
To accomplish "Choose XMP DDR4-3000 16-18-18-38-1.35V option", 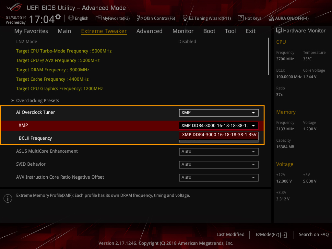I will pos(219,135).
